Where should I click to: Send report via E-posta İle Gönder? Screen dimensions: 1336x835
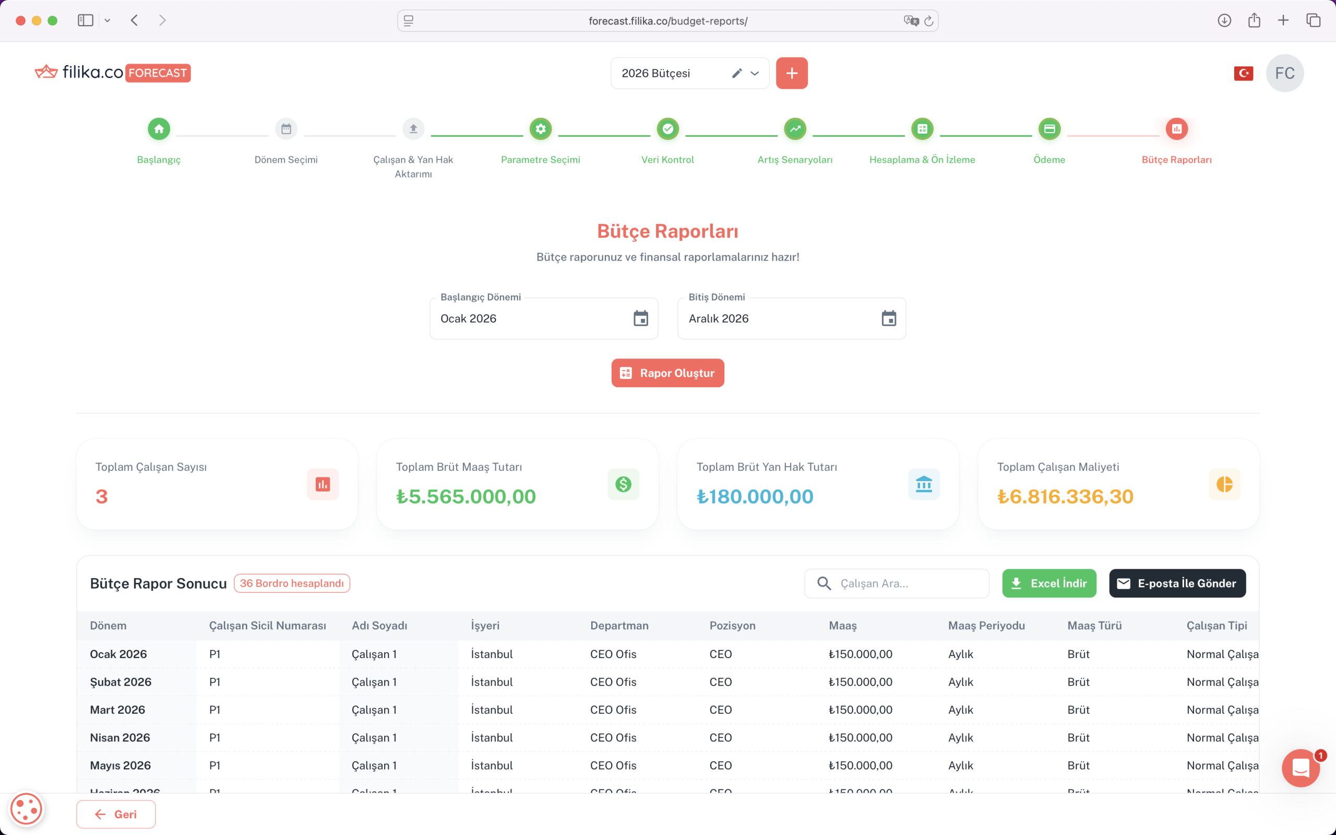tap(1177, 583)
